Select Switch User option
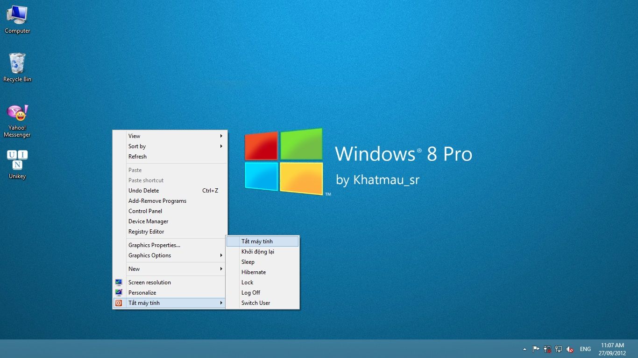This screenshot has height=358, width=638. (262, 303)
